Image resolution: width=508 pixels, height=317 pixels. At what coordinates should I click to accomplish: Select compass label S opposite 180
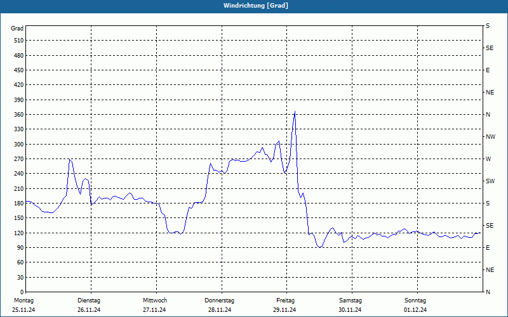coord(488,203)
